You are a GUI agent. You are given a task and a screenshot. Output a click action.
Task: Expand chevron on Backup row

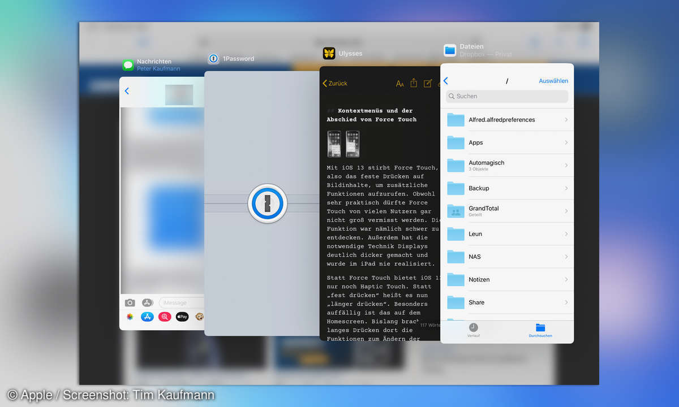(566, 188)
